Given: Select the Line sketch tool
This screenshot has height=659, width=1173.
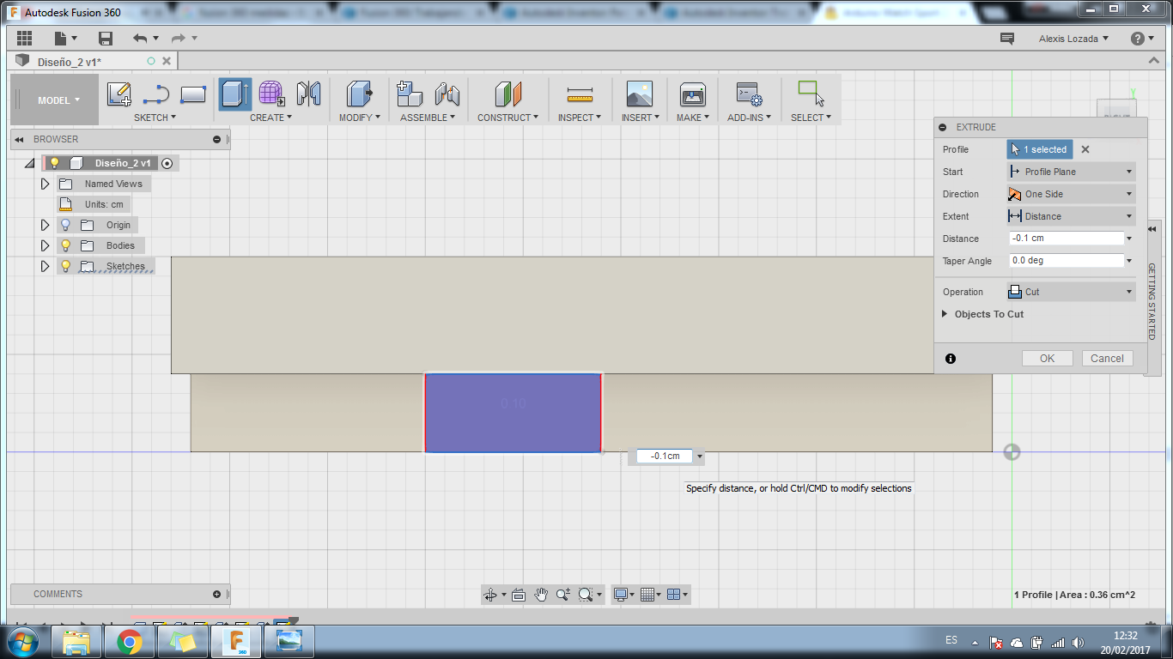Looking at the screenshot, I should (156, 94).
